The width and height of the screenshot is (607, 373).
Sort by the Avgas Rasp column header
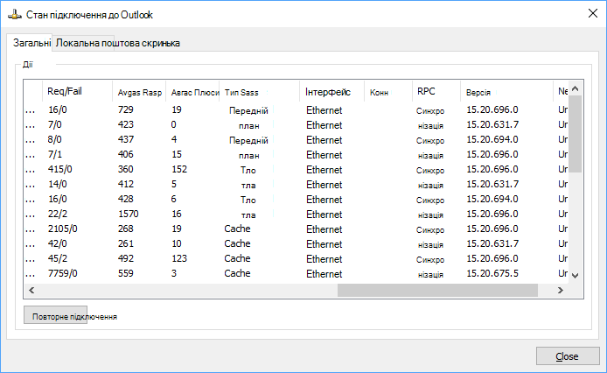coord(139,92)
